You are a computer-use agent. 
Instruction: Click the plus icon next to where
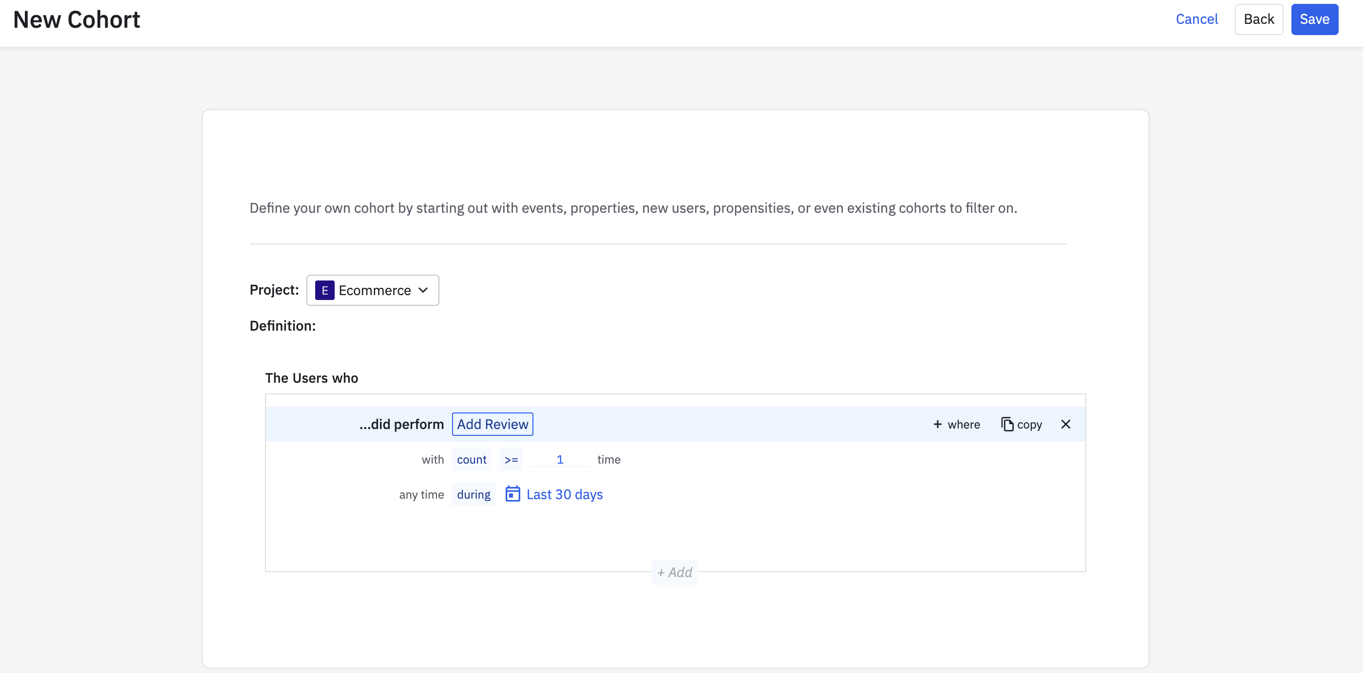(937, 424)
